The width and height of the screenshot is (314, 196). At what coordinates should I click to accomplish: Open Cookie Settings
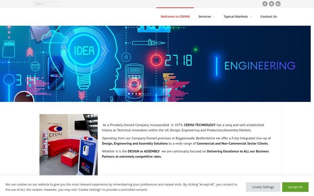[x=263, y=187]
